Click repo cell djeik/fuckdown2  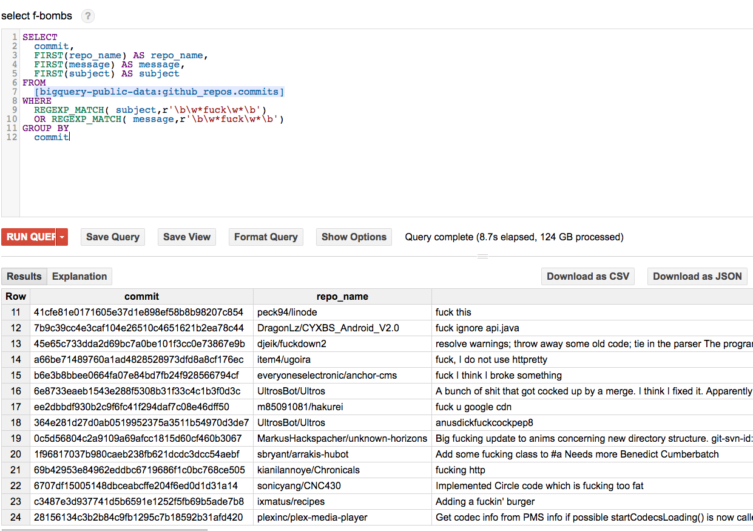click(x=342, y=343)
